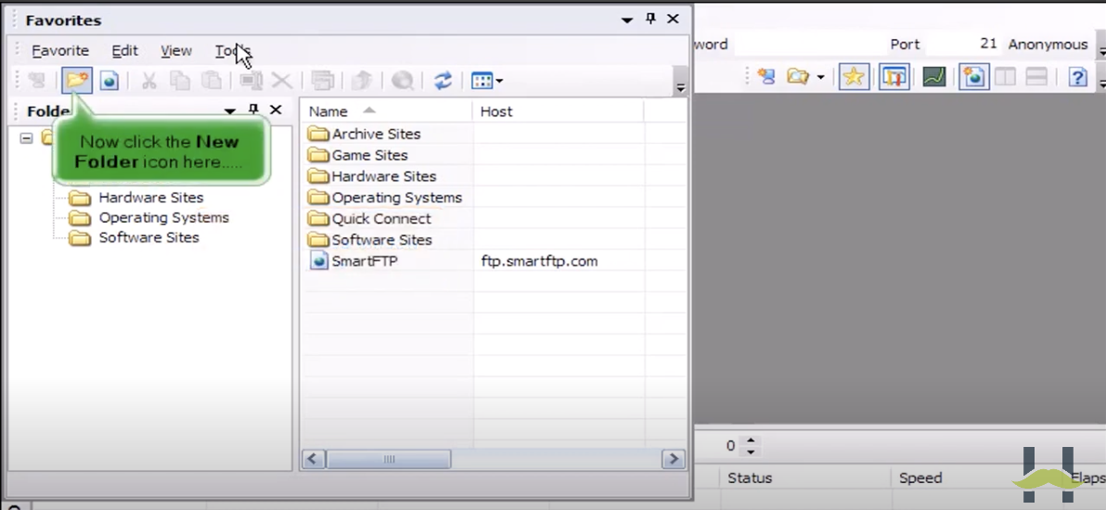Click the Speed column header in transfer queue
This screenshot has width=1106, height=510.
(976, 478)
